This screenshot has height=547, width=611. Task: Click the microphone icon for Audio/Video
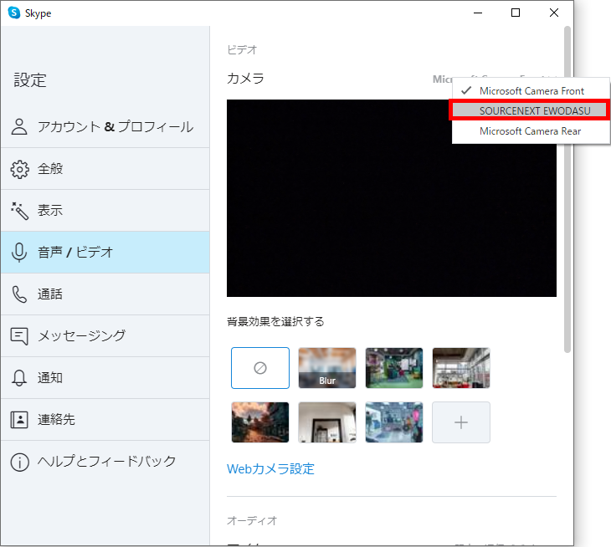pyautogui.click(x=19, y=253)
